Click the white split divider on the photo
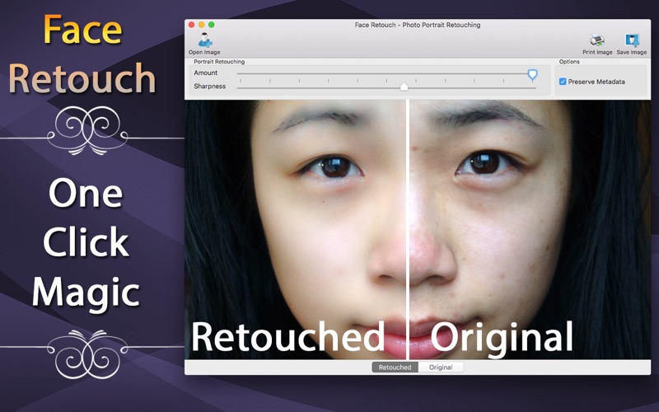The height and width of the screenshot is (412, 659). 408,229
